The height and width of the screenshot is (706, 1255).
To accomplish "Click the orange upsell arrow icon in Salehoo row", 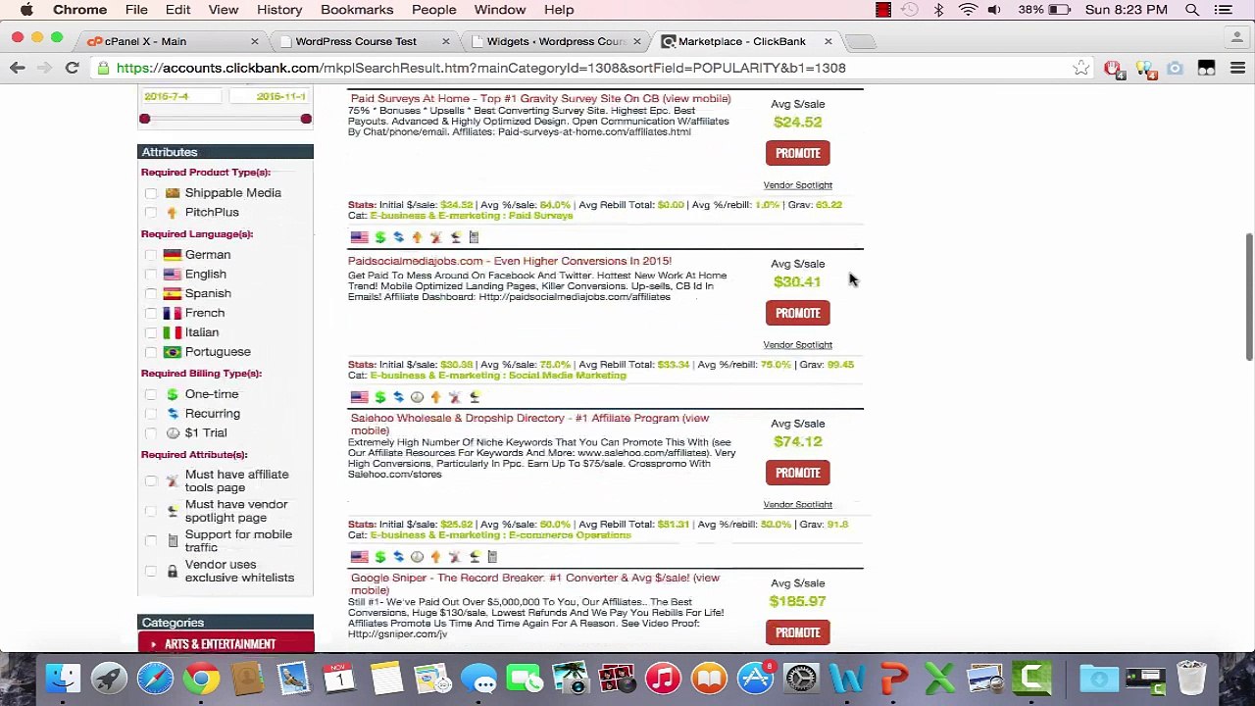I will point(435,557).
